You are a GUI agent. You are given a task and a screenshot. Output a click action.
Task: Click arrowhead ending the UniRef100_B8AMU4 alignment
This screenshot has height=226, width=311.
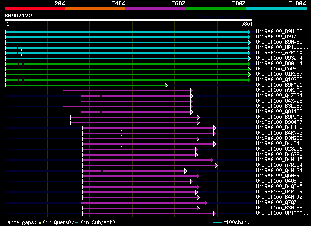click(x=249, y=64)
